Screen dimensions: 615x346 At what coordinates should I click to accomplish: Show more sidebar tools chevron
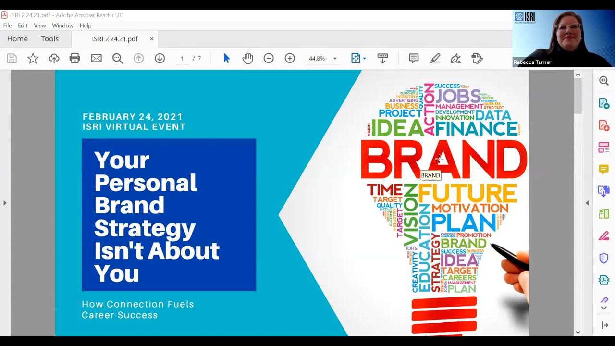pyautogui.click(x=604, y=308)
